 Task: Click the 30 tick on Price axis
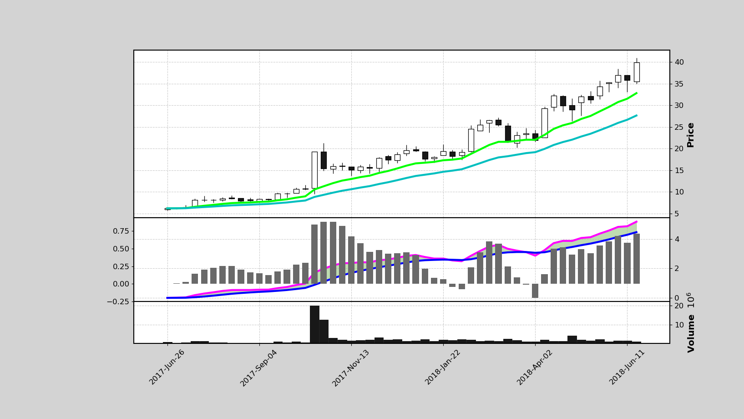(679, 105)
